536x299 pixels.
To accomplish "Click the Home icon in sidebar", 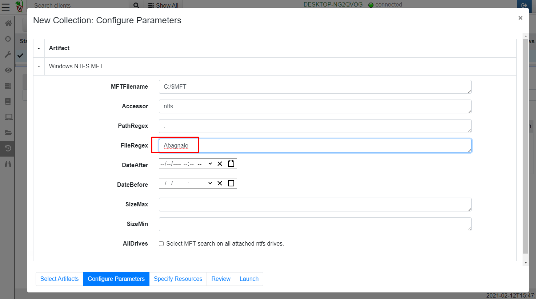I will point(8,23).
